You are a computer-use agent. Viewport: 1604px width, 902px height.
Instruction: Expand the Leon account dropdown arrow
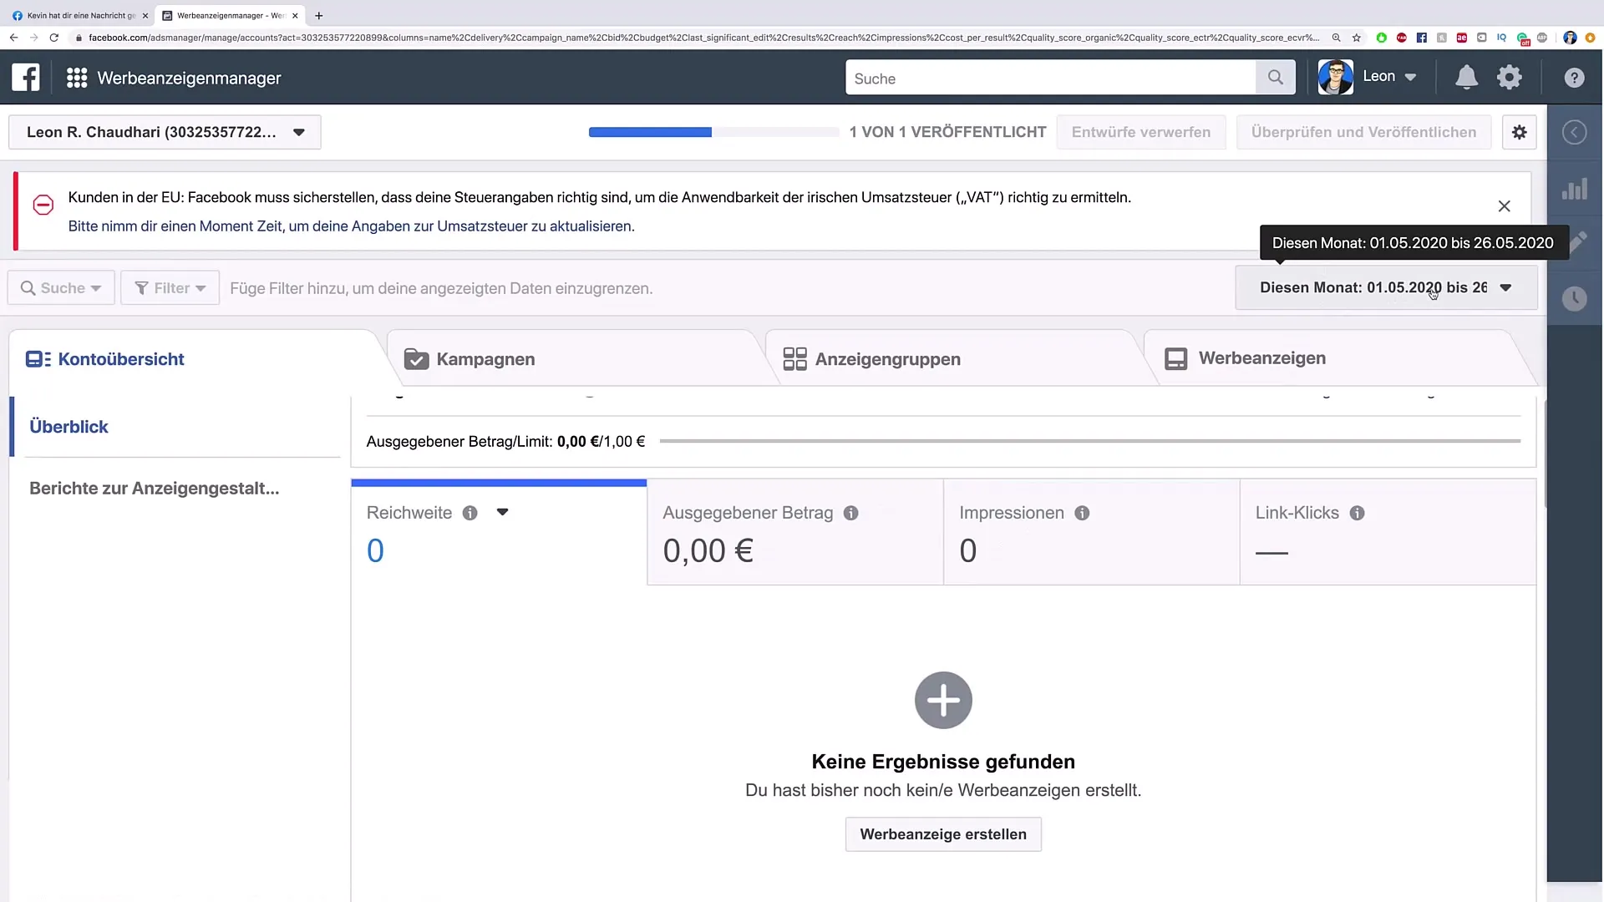[1410, 77]
